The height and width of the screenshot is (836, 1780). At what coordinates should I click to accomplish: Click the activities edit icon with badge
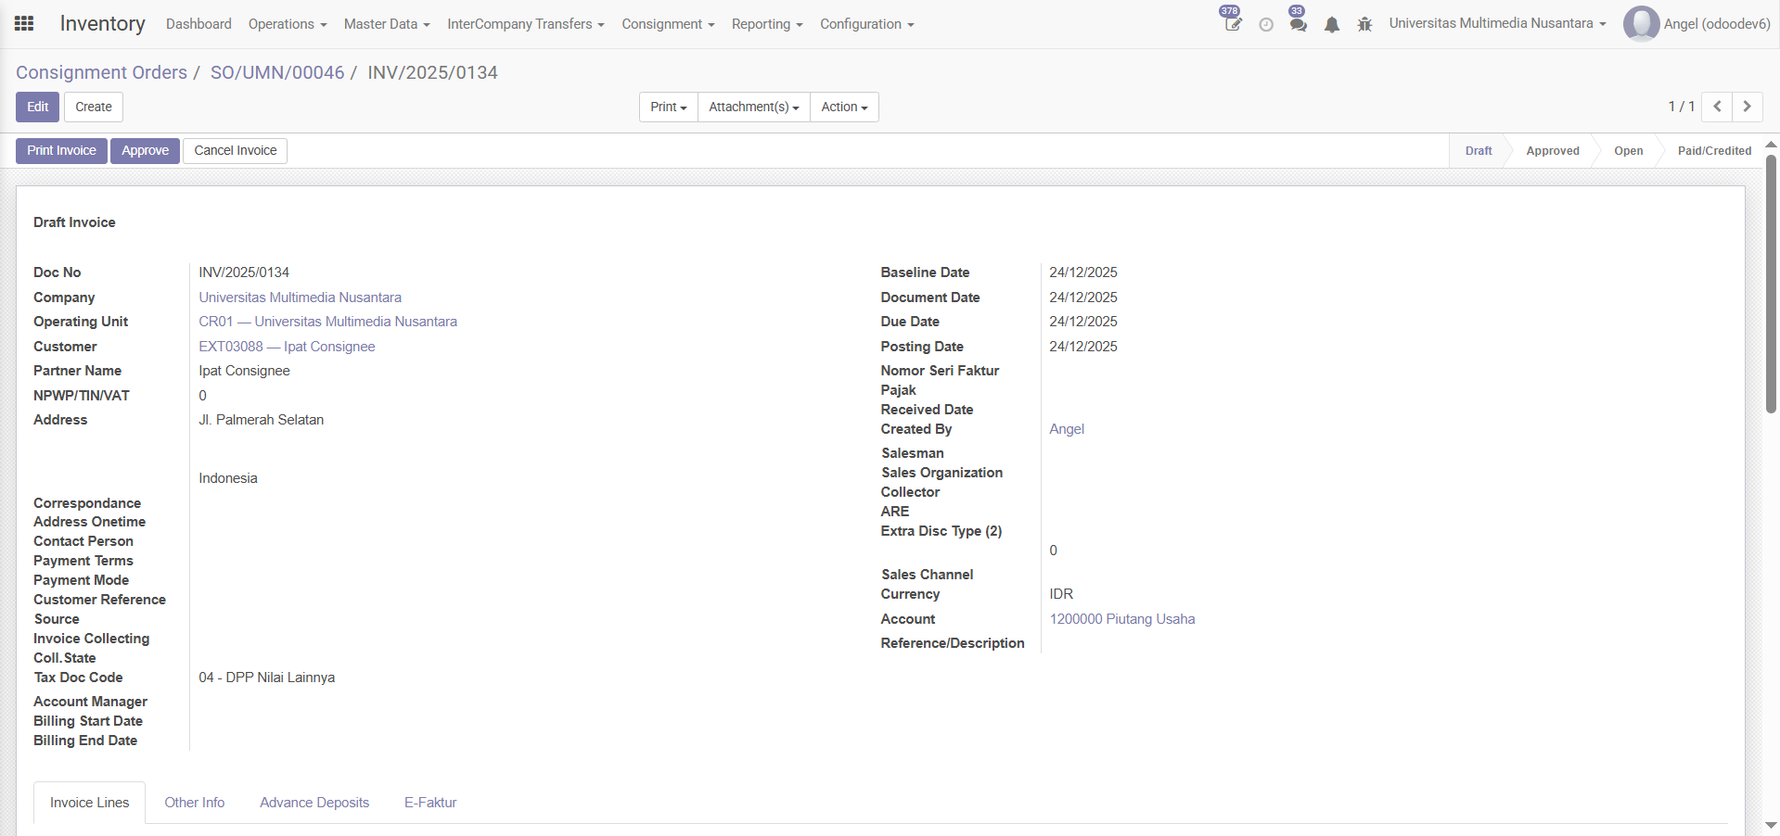click(x=1232, y=24)
